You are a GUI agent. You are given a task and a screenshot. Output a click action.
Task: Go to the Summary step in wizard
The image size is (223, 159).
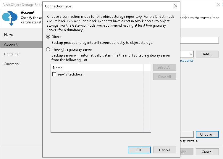coord(12,64)
